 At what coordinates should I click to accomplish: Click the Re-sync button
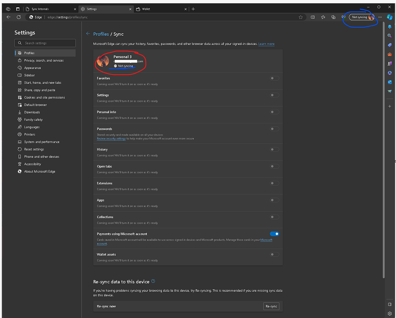271,306
